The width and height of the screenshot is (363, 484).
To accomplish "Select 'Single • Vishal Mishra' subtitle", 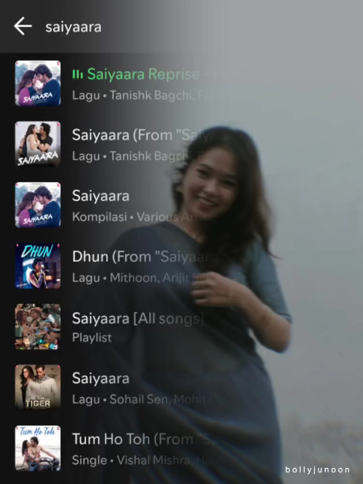I will click(131, 460).
